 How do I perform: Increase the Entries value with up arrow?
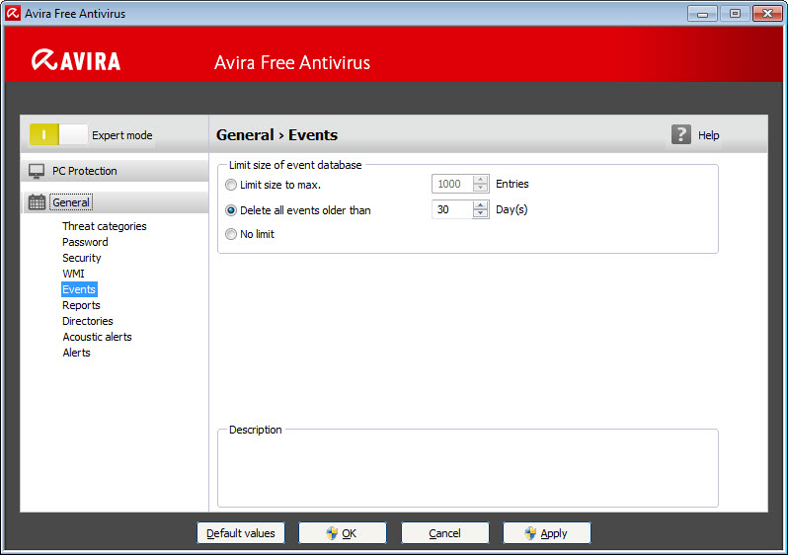(481, 180)
